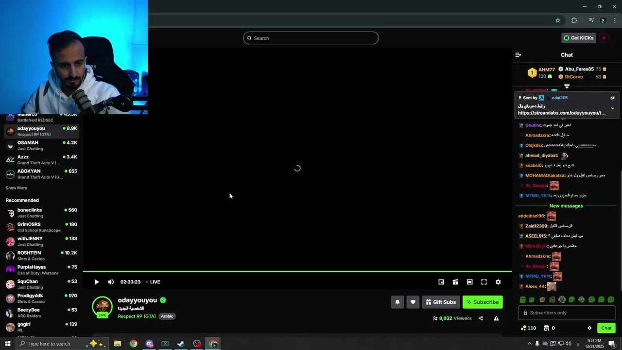Click the green Subscribe button

coord(483,302)
